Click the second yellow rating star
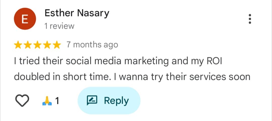272x121 pixels. point(28,45)
